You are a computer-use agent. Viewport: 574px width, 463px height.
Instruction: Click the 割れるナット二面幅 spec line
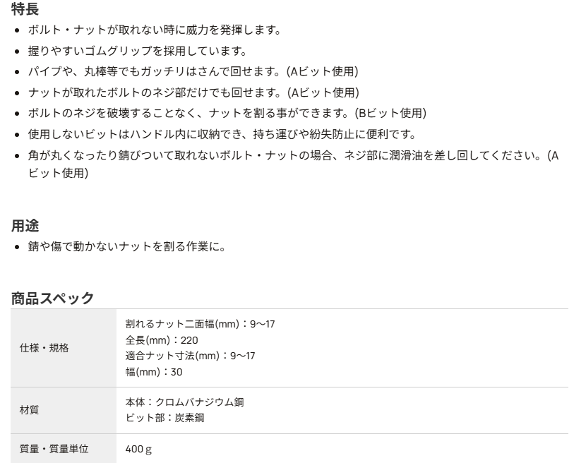190,325
